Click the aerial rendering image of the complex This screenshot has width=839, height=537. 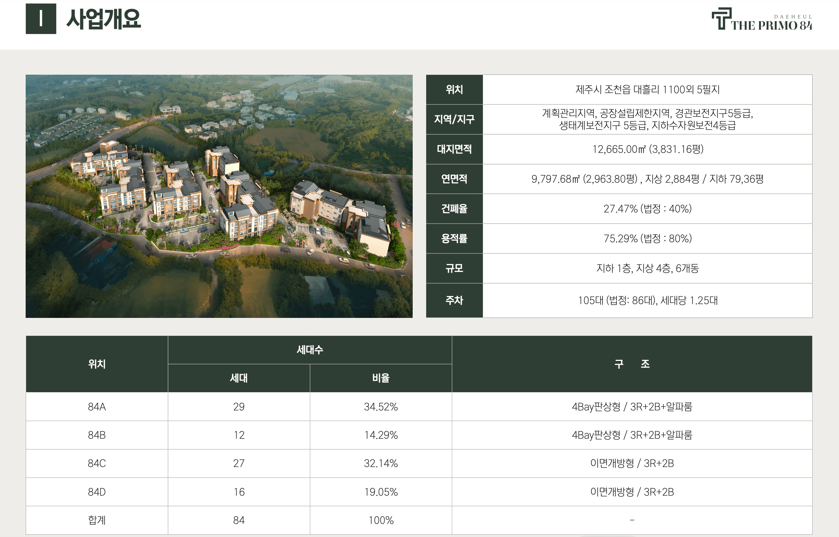pyautogui.click(x=219, y=196)
